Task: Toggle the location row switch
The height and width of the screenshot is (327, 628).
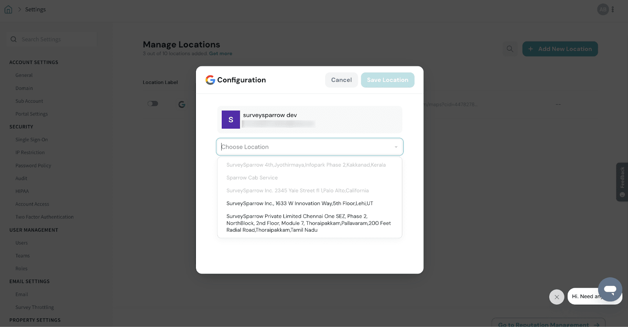Action: [x=153, y=104]
